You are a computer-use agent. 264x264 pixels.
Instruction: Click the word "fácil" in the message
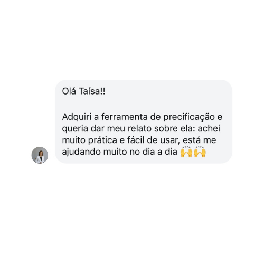[136, 140]
